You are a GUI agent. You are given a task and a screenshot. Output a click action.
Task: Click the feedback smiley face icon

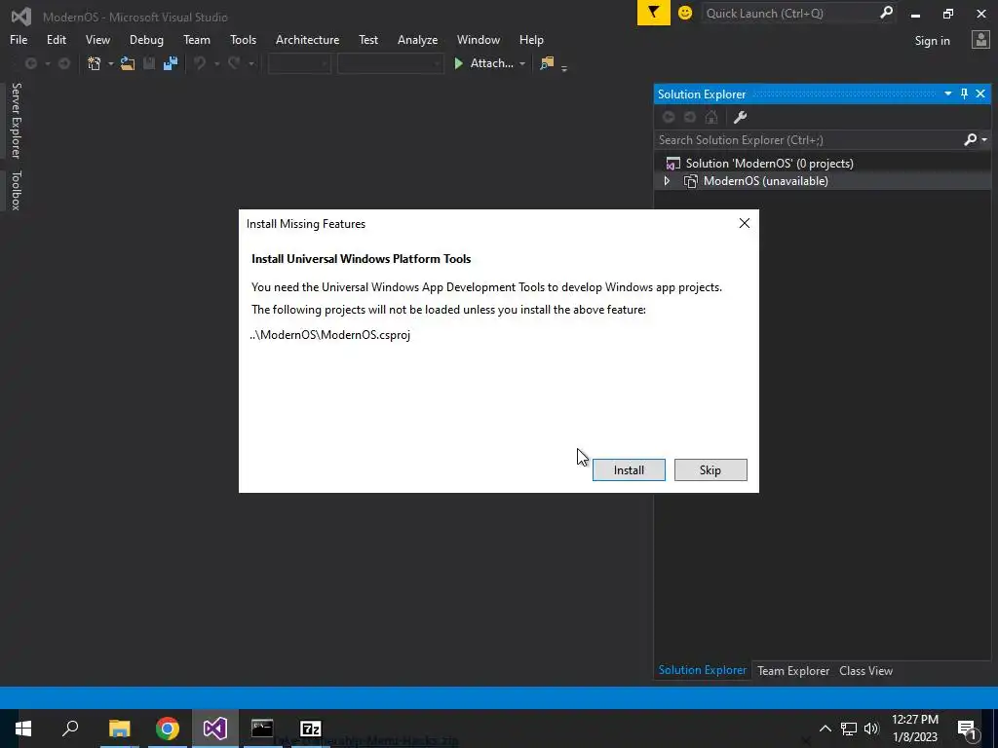point(685,13)
